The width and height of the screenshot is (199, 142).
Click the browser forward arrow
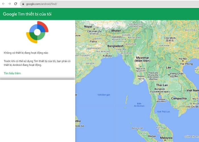tap(9, 4)
